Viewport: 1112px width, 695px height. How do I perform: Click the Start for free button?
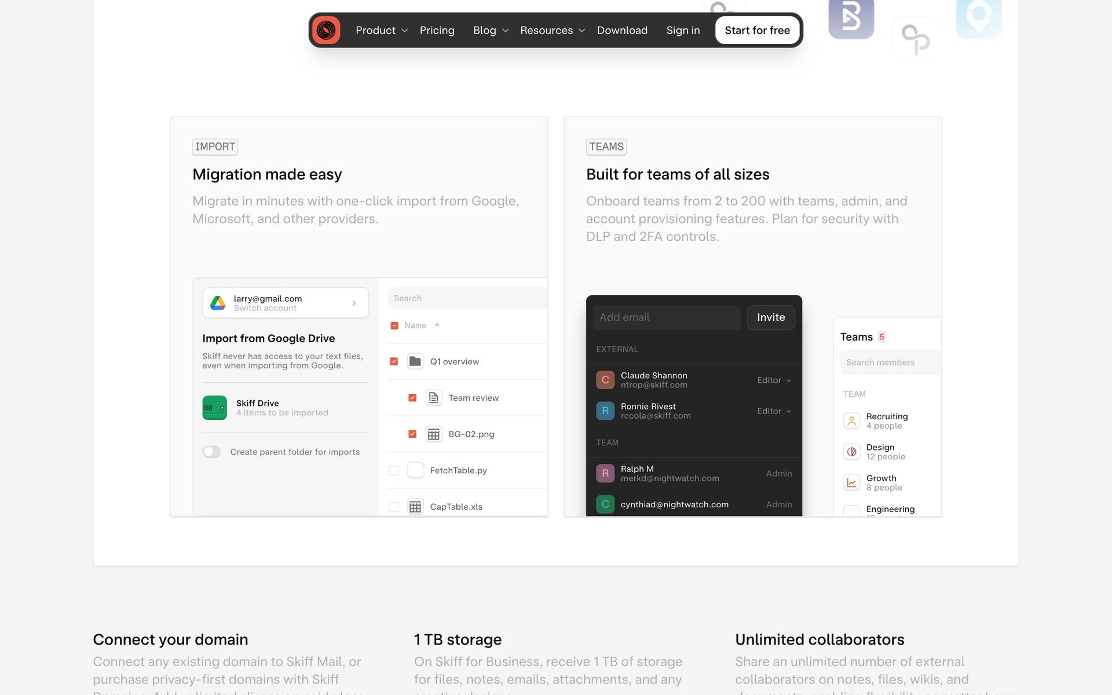click(x=757, y=30)
